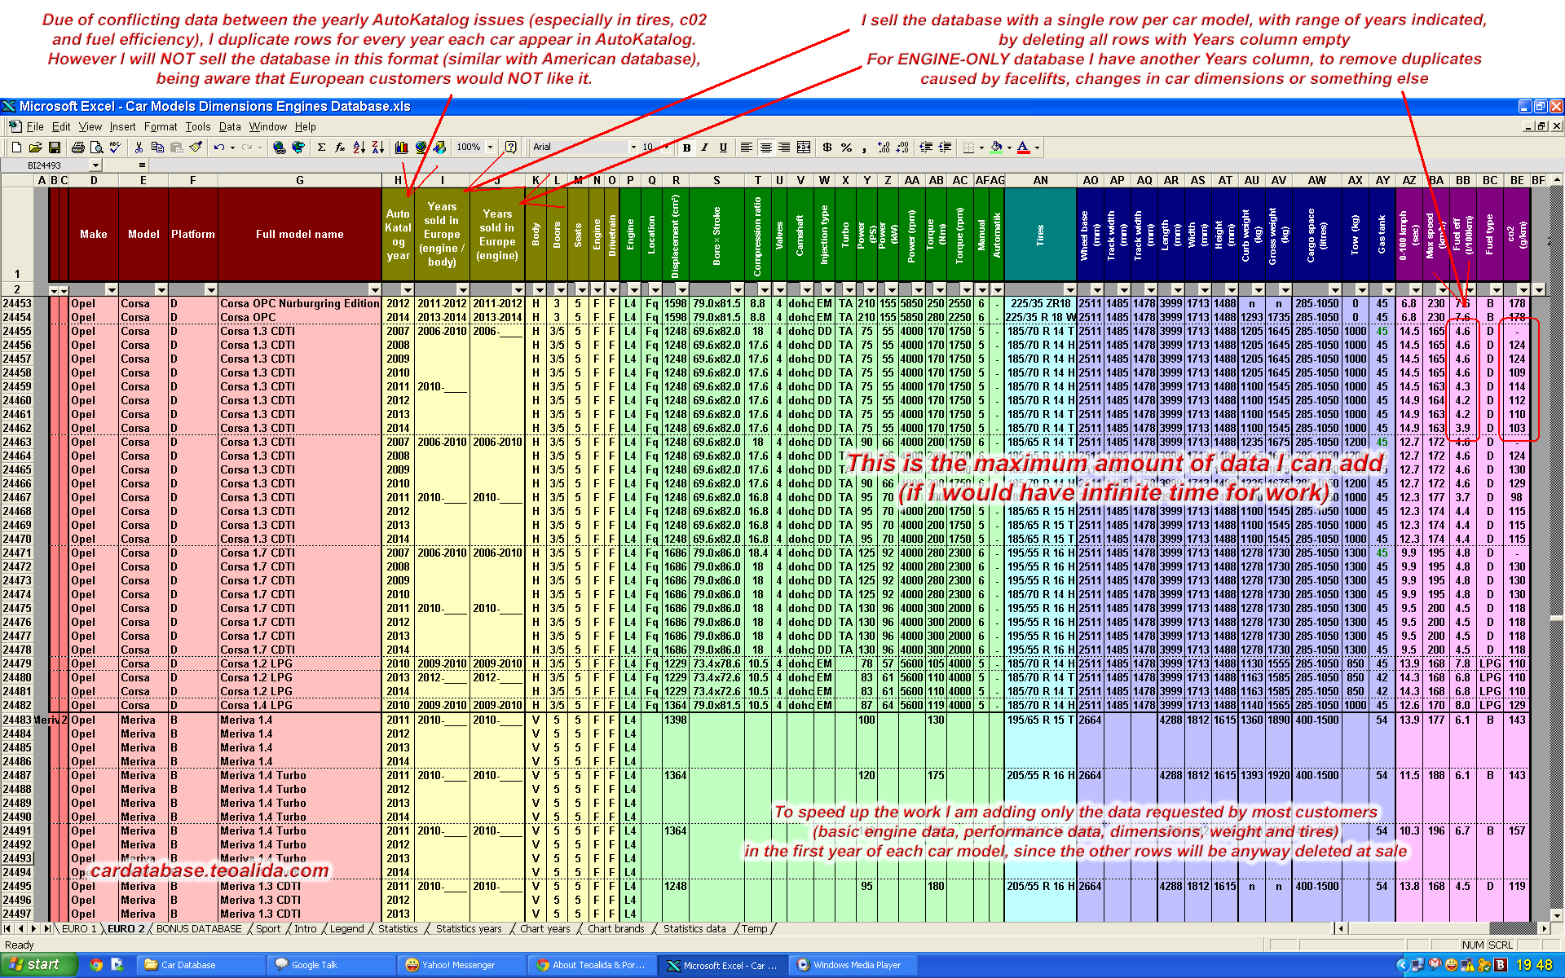This screenshot has height=978, width=1565.
Task: Open the Zoom 100% dropdown
Action: 490,148
